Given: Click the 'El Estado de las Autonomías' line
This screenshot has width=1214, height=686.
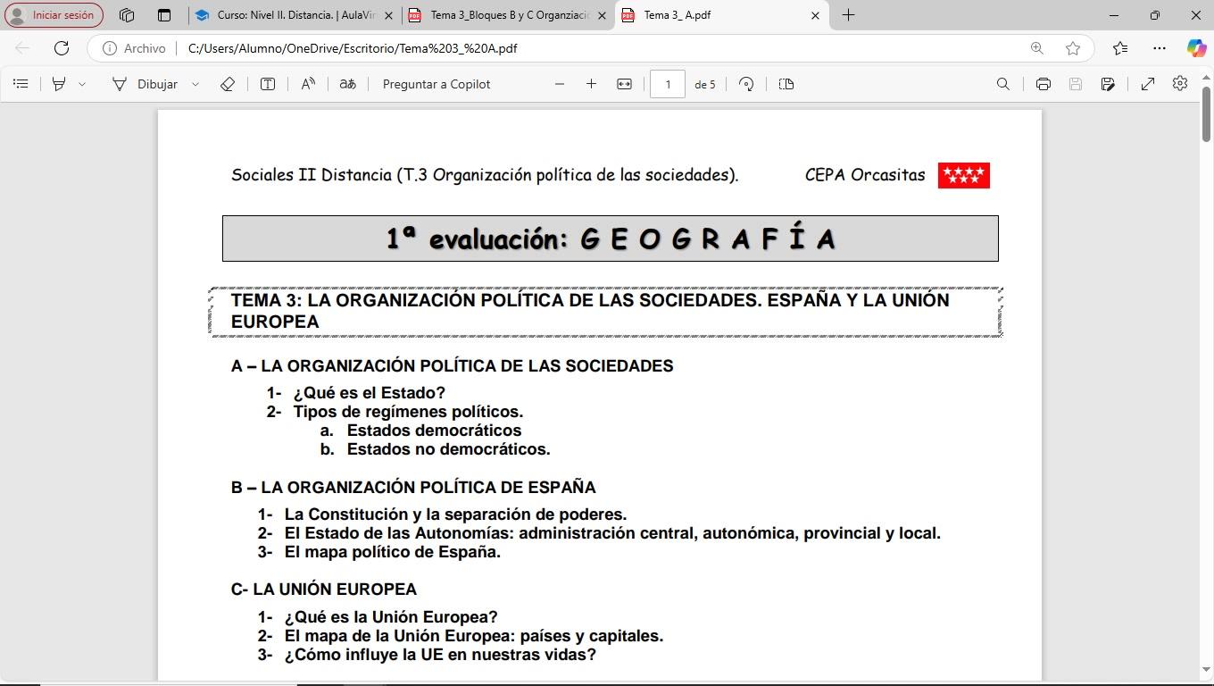Looking at the screenshot, I should (612, 533).
